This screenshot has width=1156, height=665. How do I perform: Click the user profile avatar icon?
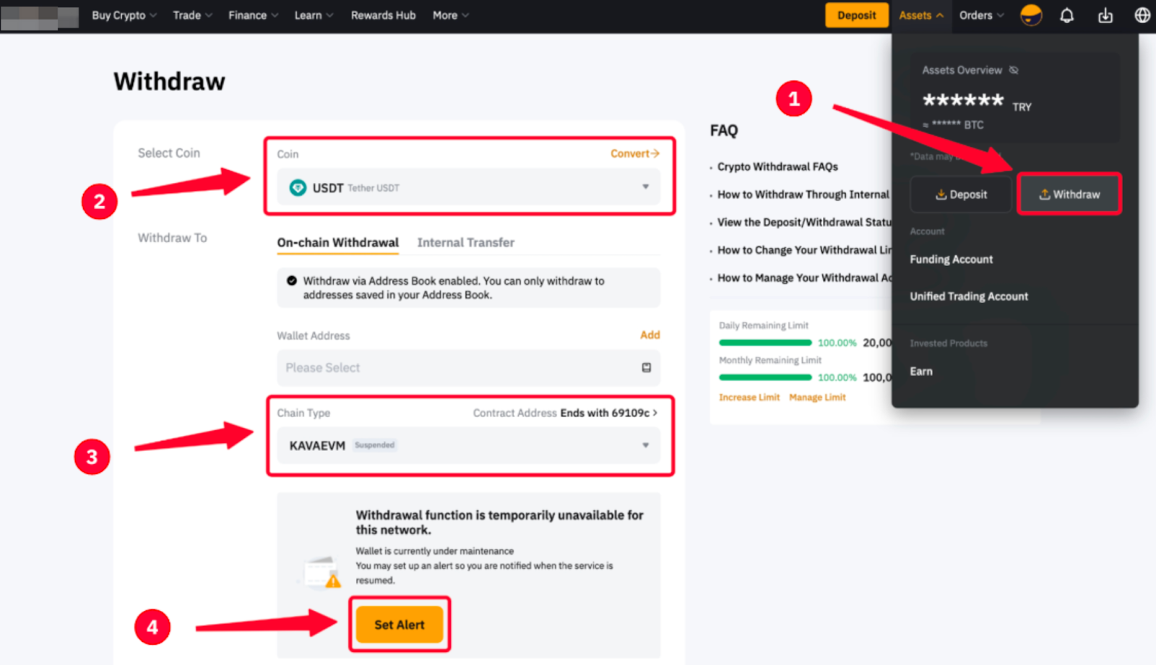(1030, 15)
